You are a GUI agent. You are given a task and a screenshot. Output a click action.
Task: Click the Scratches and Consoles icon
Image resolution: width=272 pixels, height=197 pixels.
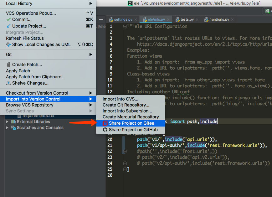pyautogui.click(x=13, y=128)
